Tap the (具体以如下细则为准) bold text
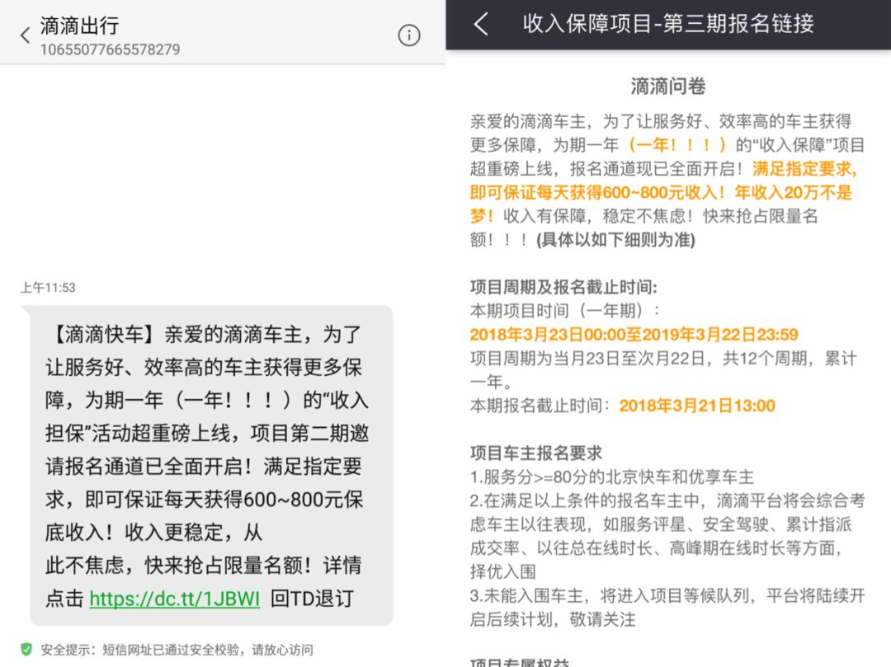The height and width of the screenshot is (667, 891). pyautogui.click(x=615, y=240)
